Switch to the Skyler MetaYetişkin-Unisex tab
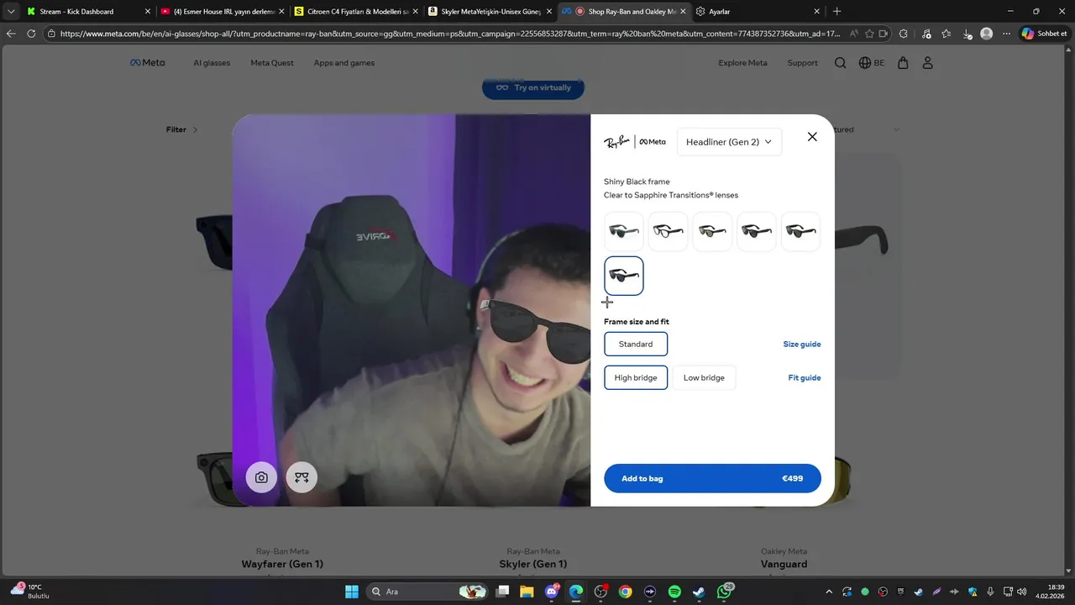The height and width of the screenshot is (605, 1075). [489, 12]
